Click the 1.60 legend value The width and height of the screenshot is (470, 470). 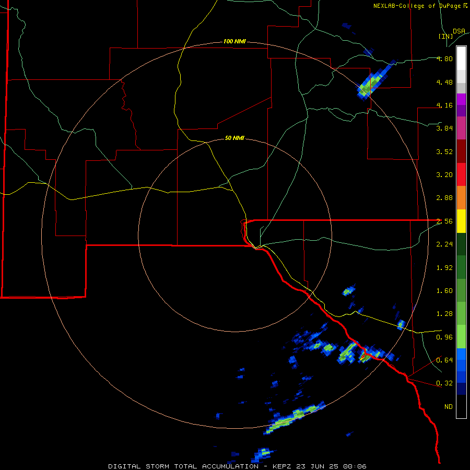[444, 291]
